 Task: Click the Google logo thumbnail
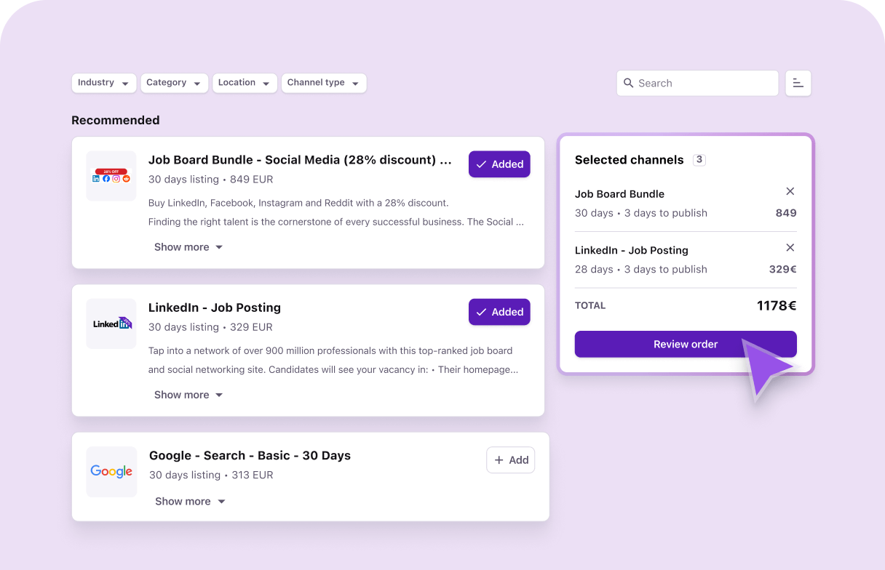click(x=111, y=472)
